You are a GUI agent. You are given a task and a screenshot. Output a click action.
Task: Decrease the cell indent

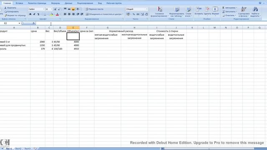tap(78, 14)
